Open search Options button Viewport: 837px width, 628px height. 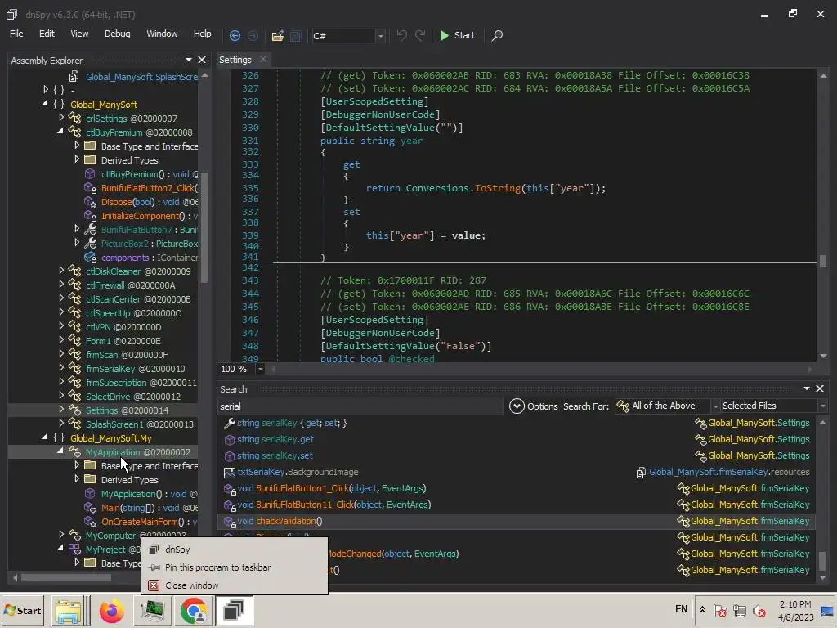pyautogui.click(x=533, y=406)
